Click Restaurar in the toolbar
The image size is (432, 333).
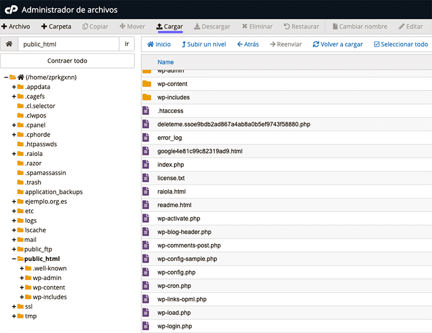pyautogui.click(x=301, y=26)
